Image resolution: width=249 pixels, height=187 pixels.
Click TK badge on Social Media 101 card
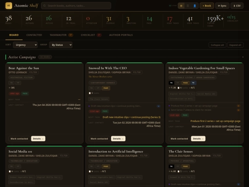click(12, 167)
